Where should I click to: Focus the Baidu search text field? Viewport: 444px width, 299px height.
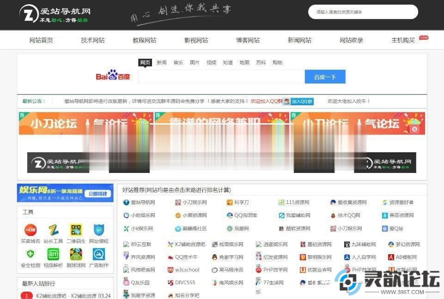[221, 77]
